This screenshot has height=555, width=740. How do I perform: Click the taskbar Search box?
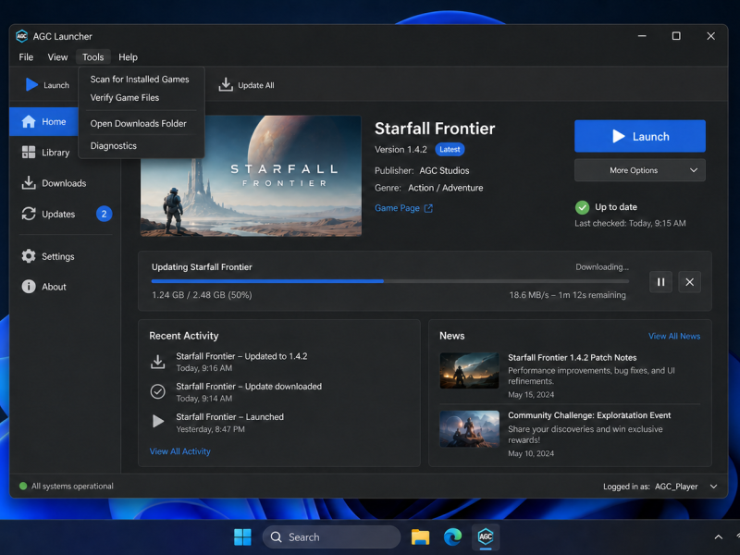point(331,537)
